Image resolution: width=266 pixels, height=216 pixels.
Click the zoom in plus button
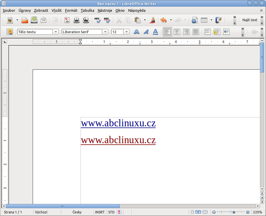pos(248,212)
